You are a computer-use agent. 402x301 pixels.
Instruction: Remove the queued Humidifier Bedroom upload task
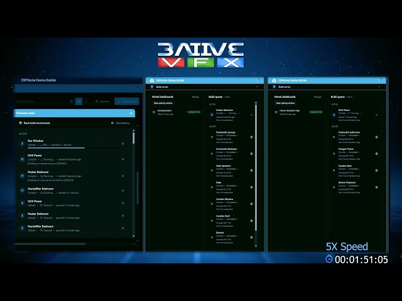[x=123, y=228]
